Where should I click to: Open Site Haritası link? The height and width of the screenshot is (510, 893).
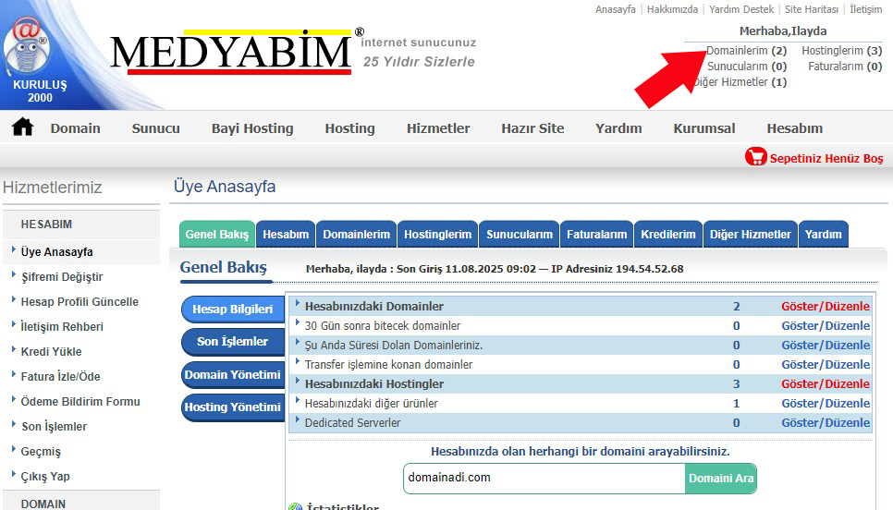[x=812, y=9]
